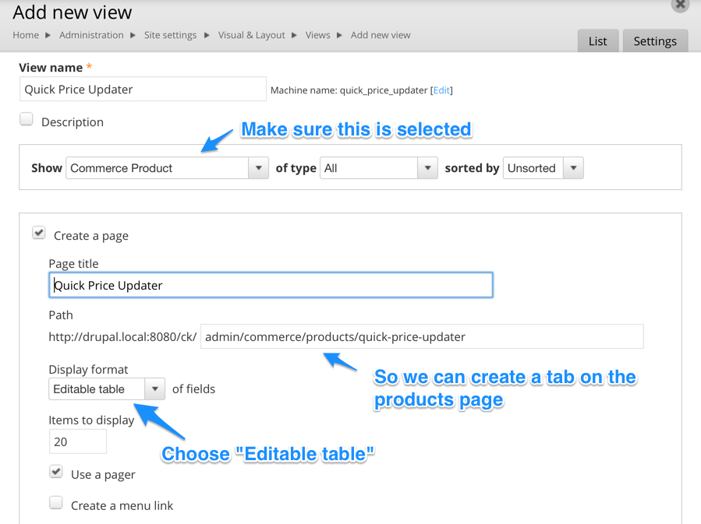Open the 'sorted by' Unsorted dropdown
701x524 pixels.
(543, 168)
